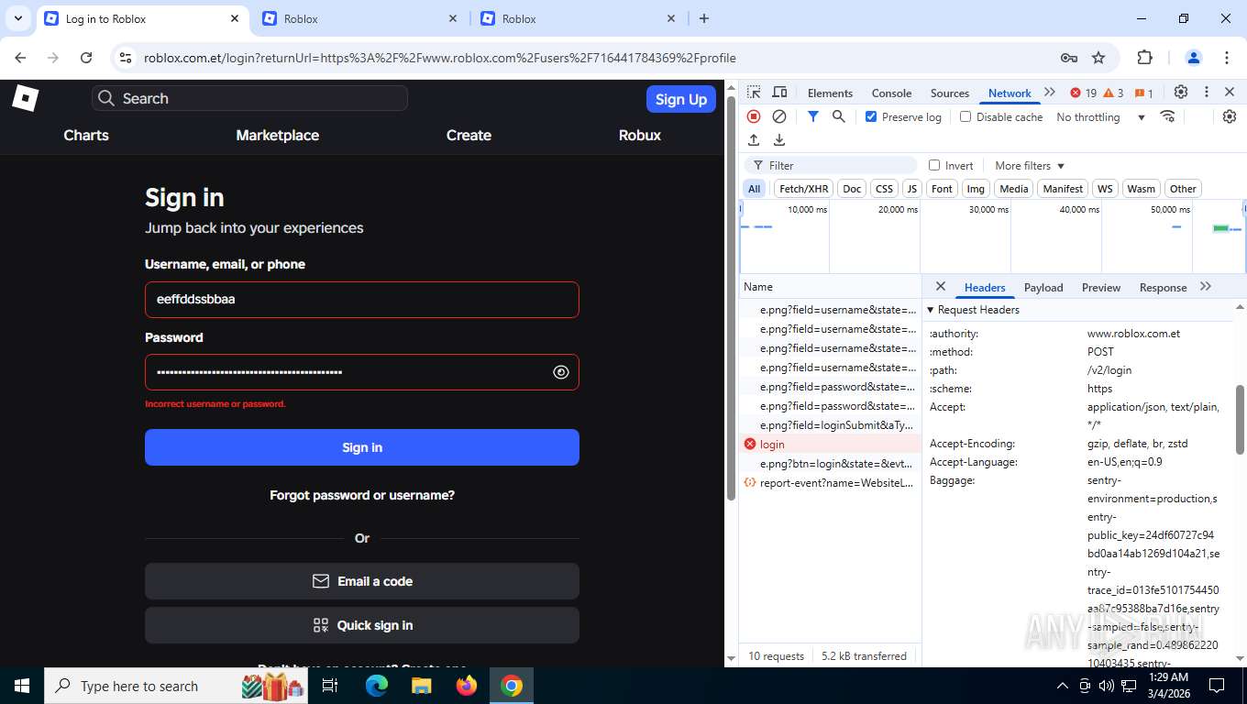This screenshot has height=704, width=1247.
Task: Enable Disable cache checkbox
Action: pos(966,116)
